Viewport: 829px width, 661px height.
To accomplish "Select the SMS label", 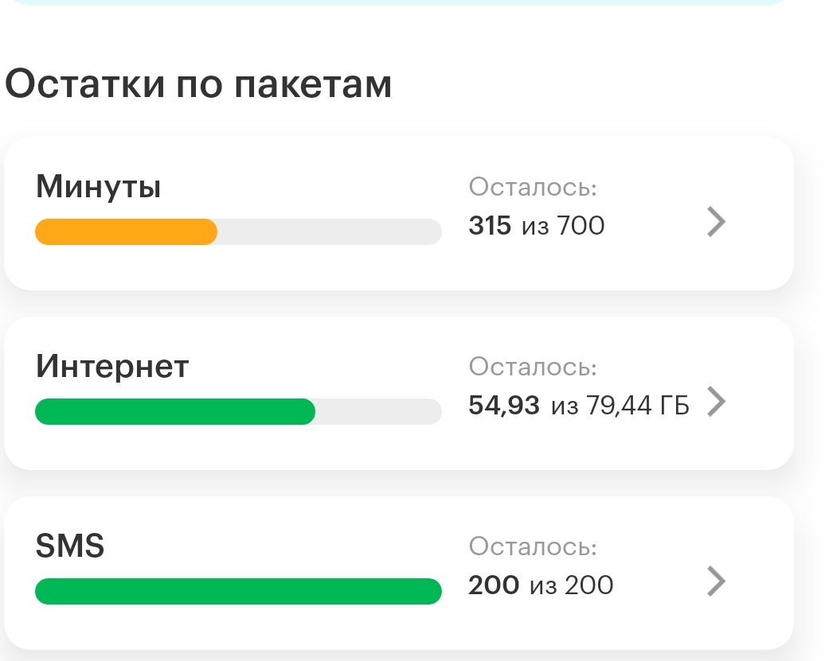I will pos(70,546).
